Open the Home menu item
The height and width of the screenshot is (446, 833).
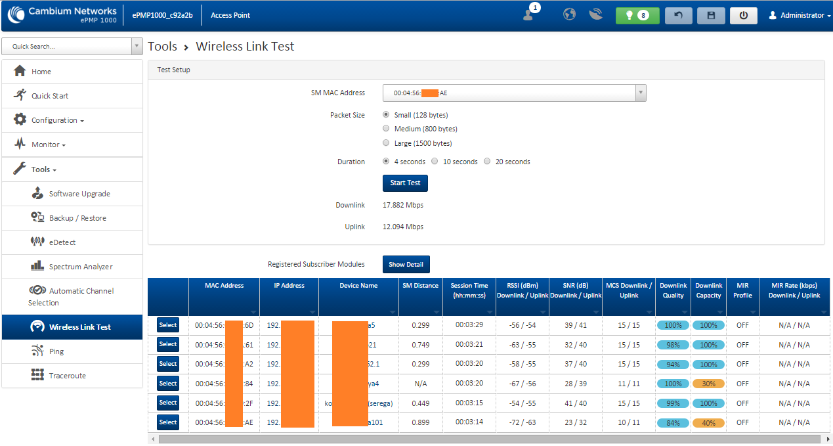tap(72, 72)
